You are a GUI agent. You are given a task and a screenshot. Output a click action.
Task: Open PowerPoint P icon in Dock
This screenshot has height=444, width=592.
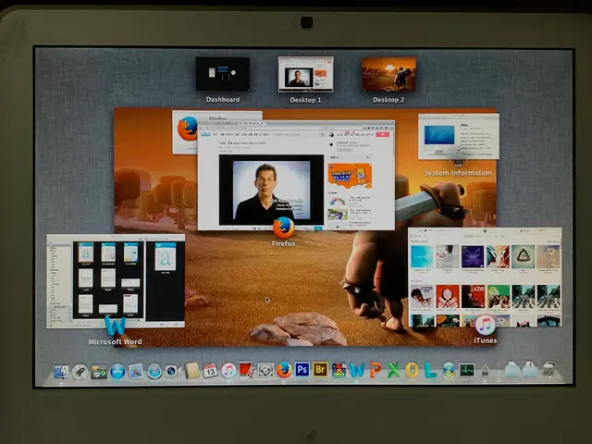(376, 370)
